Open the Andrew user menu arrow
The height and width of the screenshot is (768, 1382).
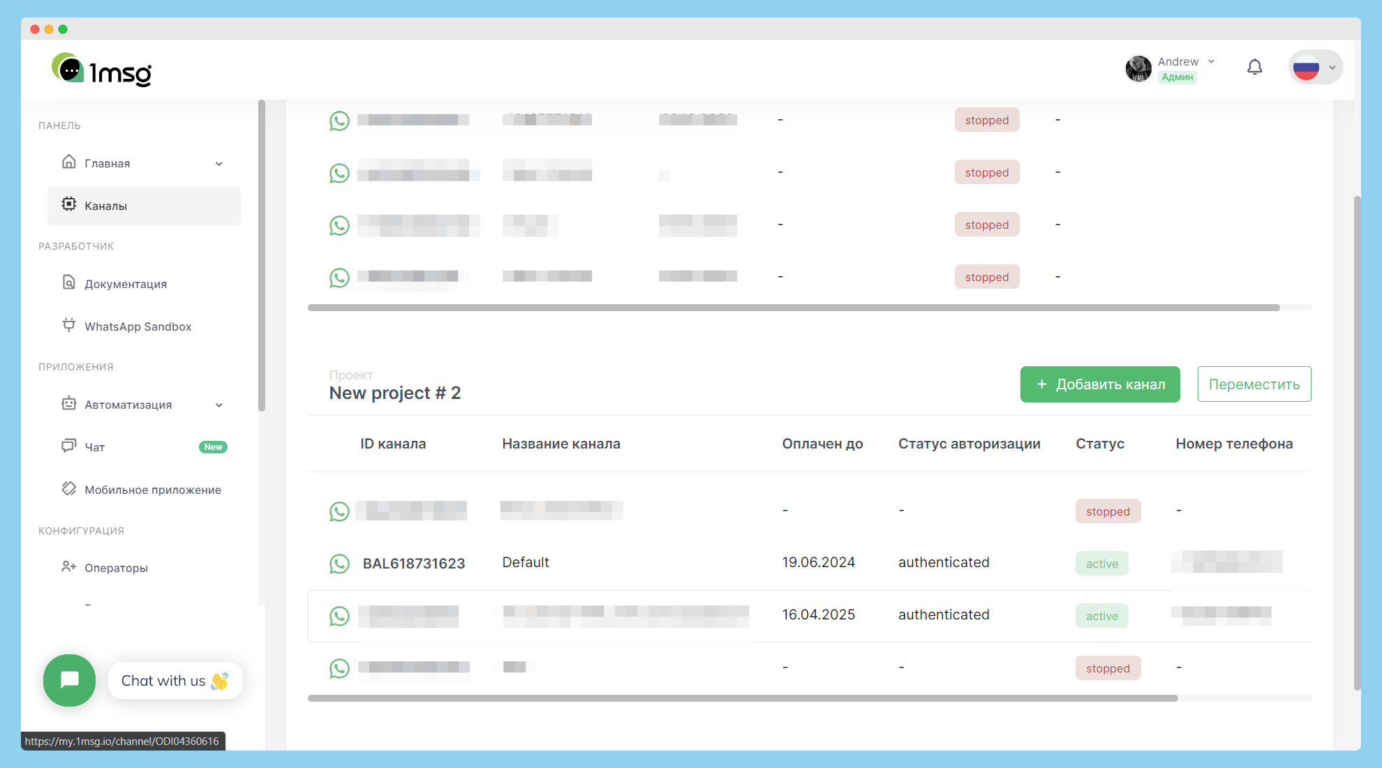pos(1211,61)
